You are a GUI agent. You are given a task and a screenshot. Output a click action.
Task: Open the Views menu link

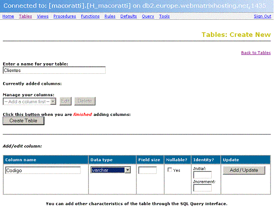point(43,16)
